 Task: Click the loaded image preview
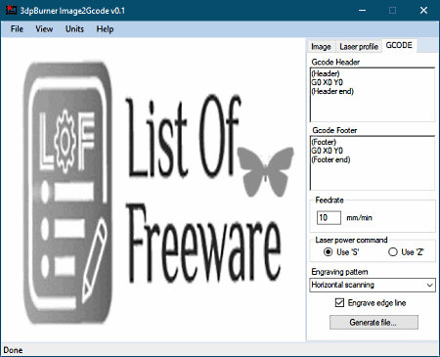pyautogui.click(x=154, y=191)
